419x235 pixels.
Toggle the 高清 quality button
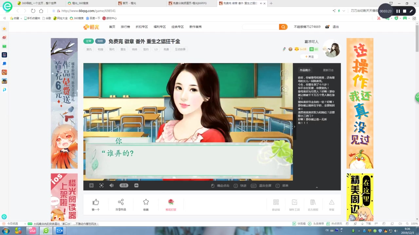pyautogui.click(x=124, y=185)
